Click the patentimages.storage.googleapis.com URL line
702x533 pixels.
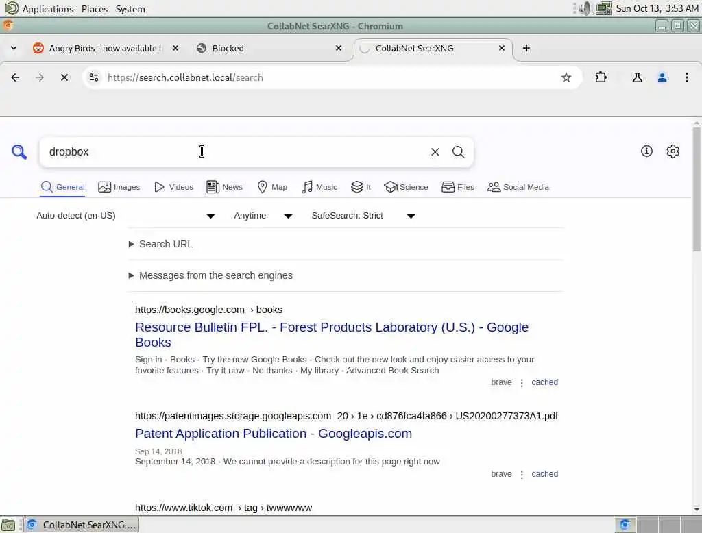click(346, 416)
